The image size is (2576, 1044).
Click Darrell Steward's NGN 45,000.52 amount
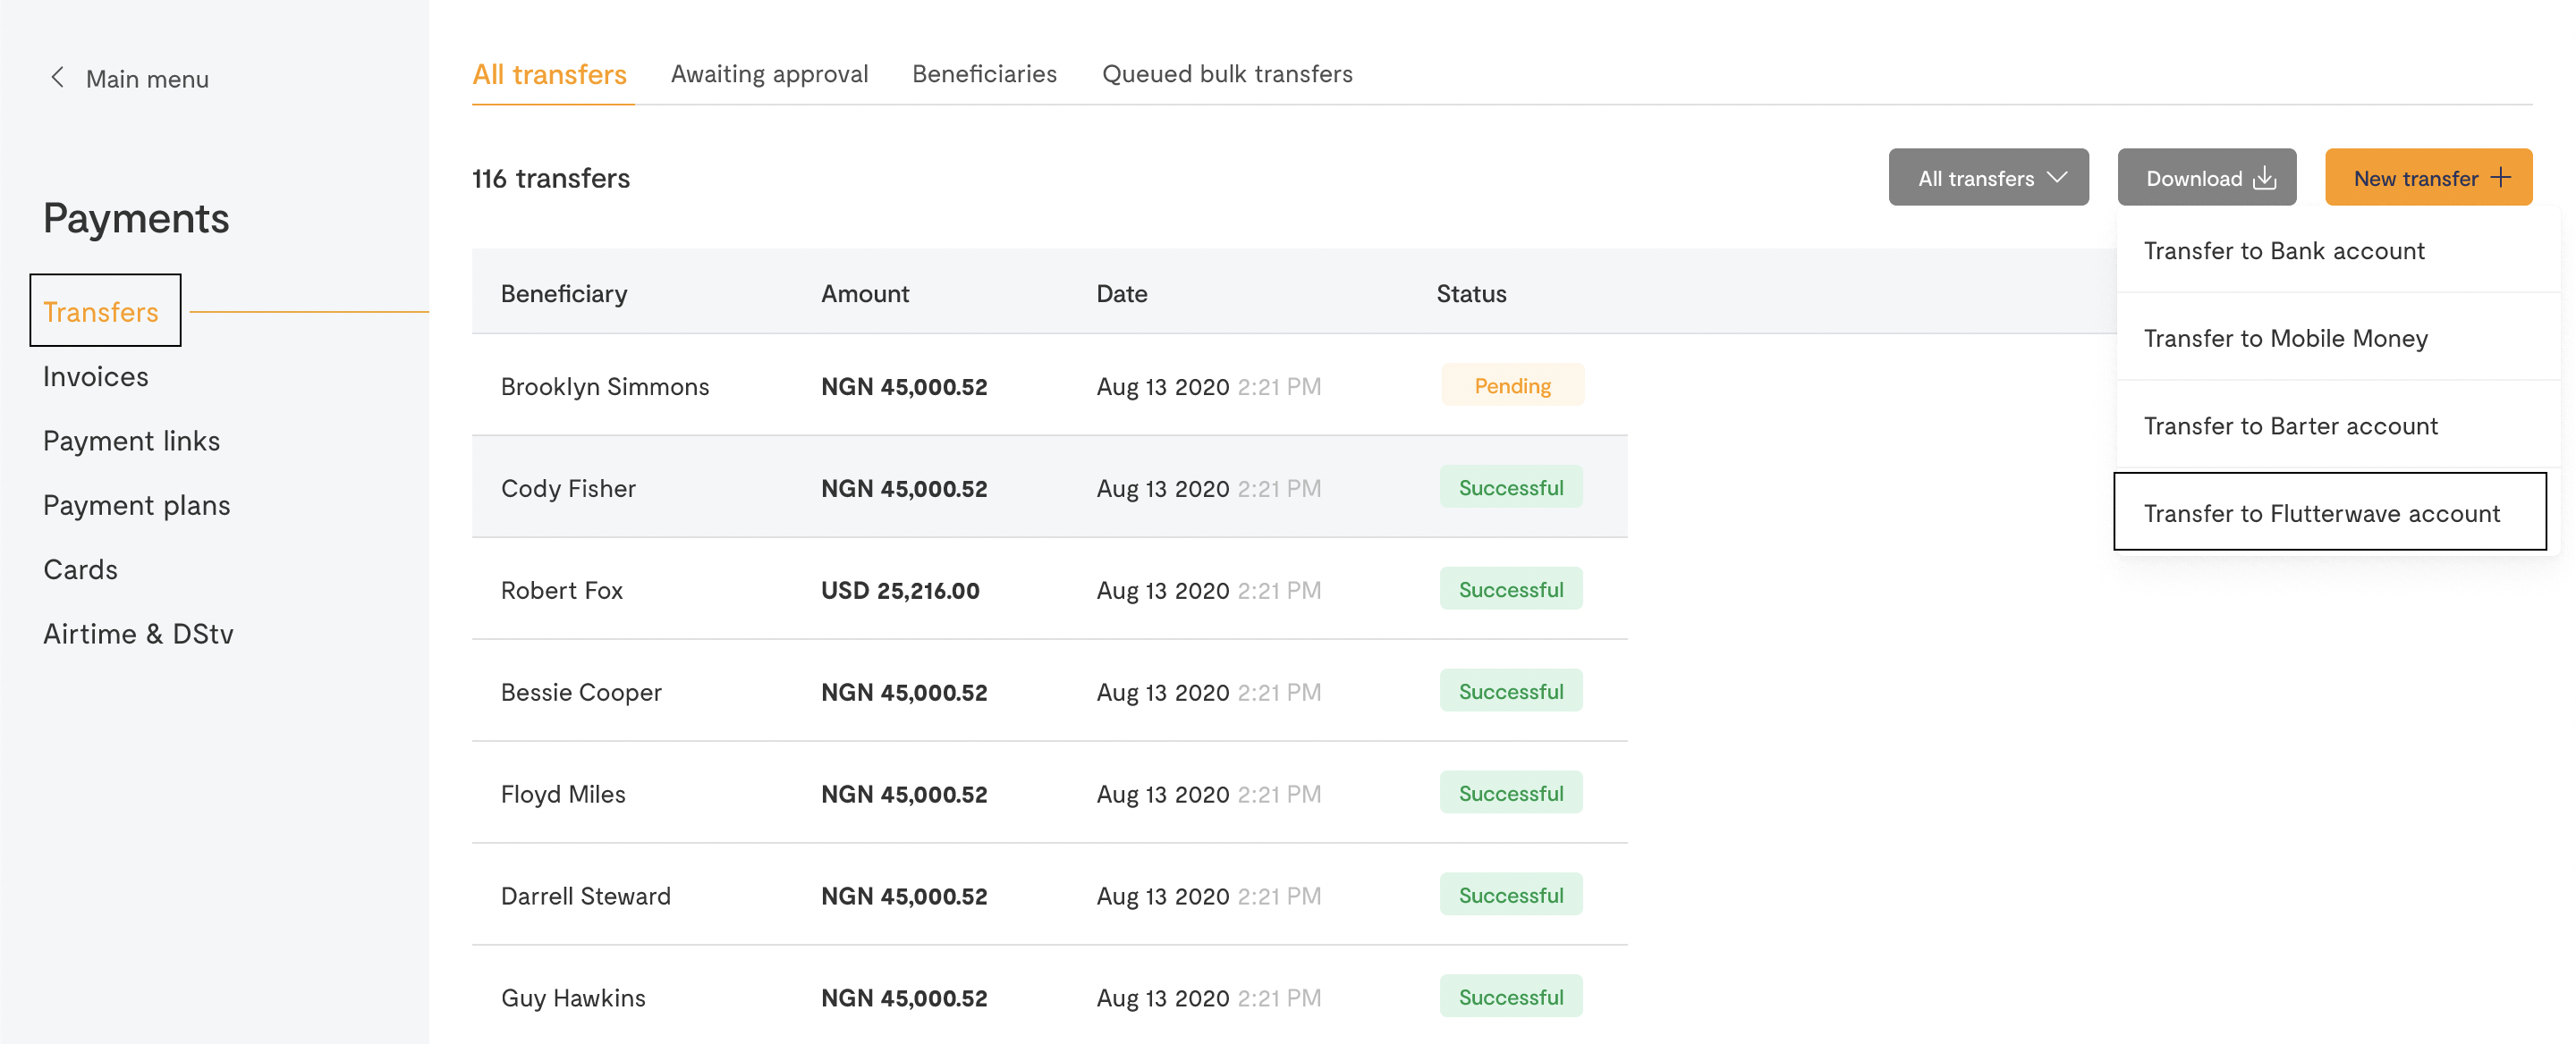pyautogui.click(x=904, y=897)
